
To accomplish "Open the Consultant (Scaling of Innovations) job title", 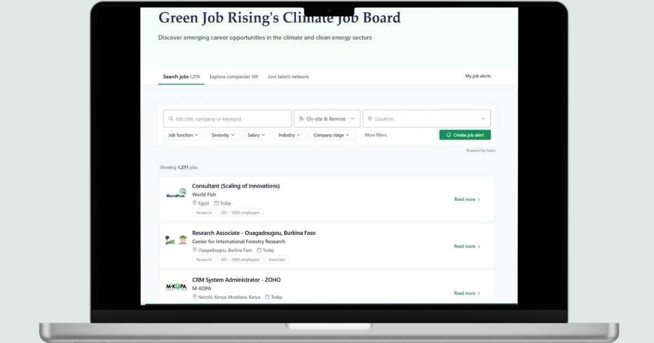I will coord(236,186).
